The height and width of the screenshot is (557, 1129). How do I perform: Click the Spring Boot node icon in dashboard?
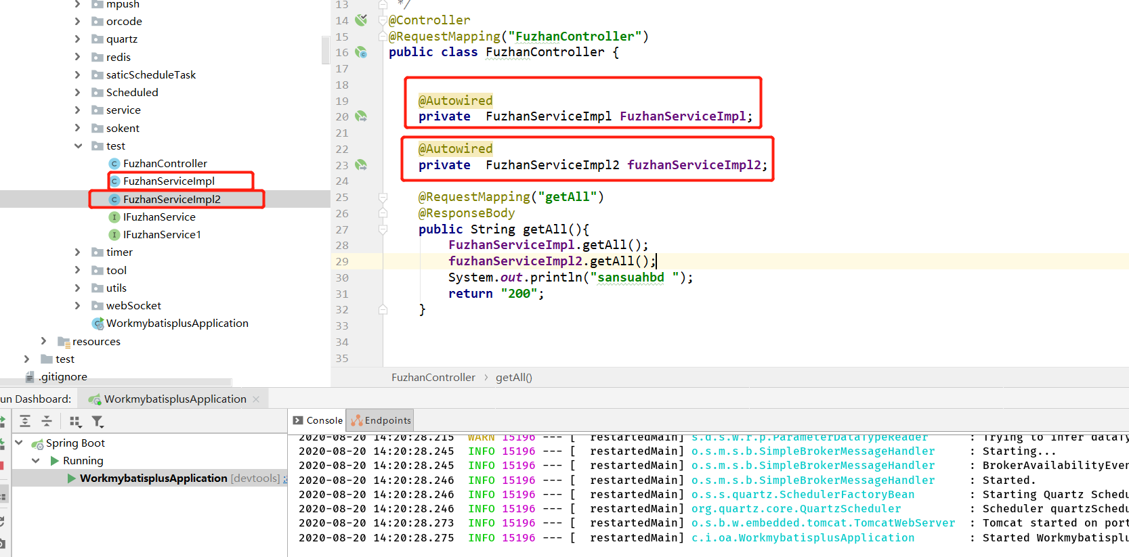37,443
